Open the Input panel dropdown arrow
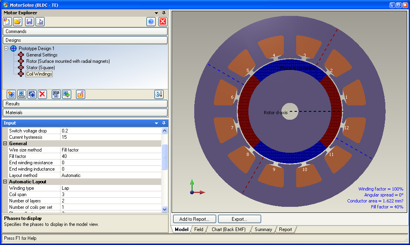This screenshot has width=410, height=245. point(156,123)
